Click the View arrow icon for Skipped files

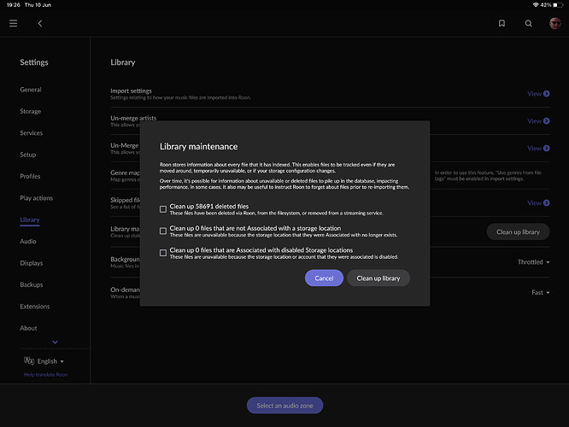547,202
